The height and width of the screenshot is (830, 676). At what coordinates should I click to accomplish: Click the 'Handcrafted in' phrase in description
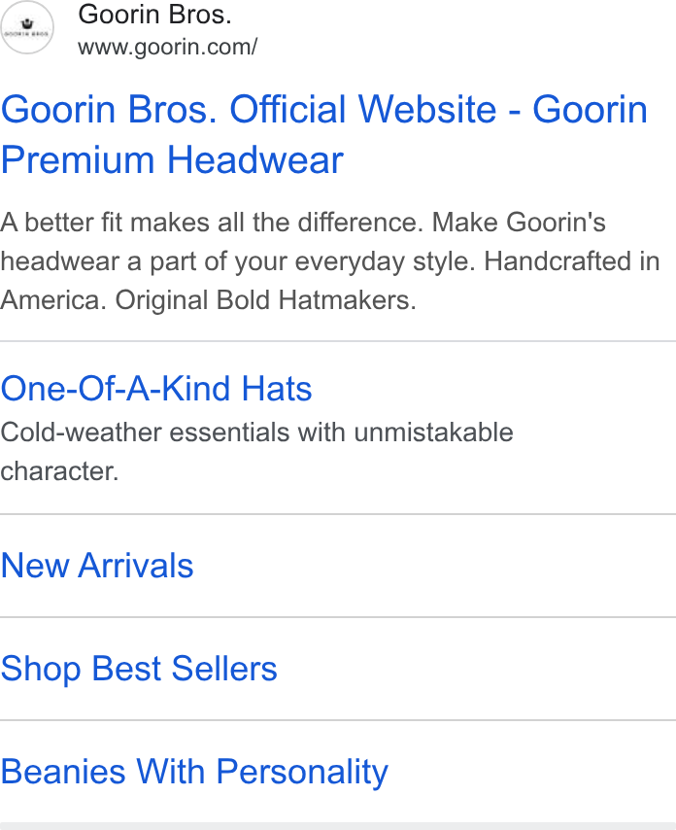(572, 261)
